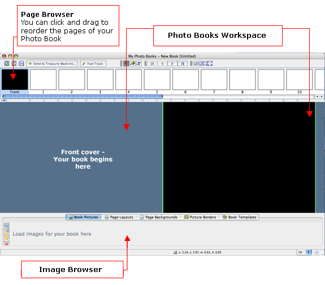Image resolution: width=325 pixels, height=285 pixels.
Task: Select page 10 thumbnail
Action: (300, 80)
